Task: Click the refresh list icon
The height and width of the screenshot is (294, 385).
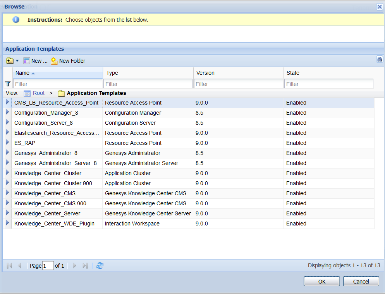Action: click(100, 265)
